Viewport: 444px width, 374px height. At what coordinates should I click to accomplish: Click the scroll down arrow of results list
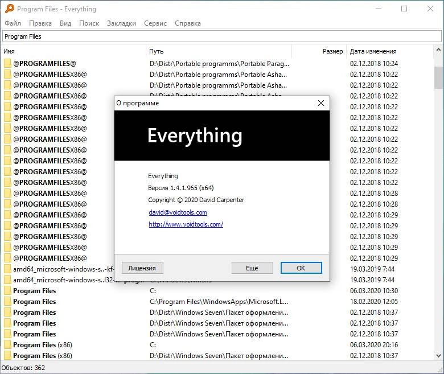(438, 355)
